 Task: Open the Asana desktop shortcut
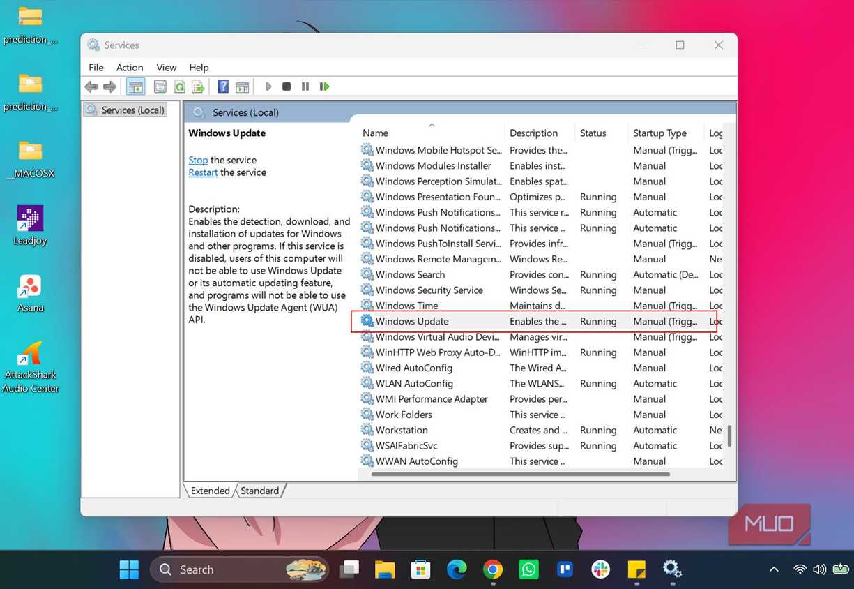tap(30, 293)
